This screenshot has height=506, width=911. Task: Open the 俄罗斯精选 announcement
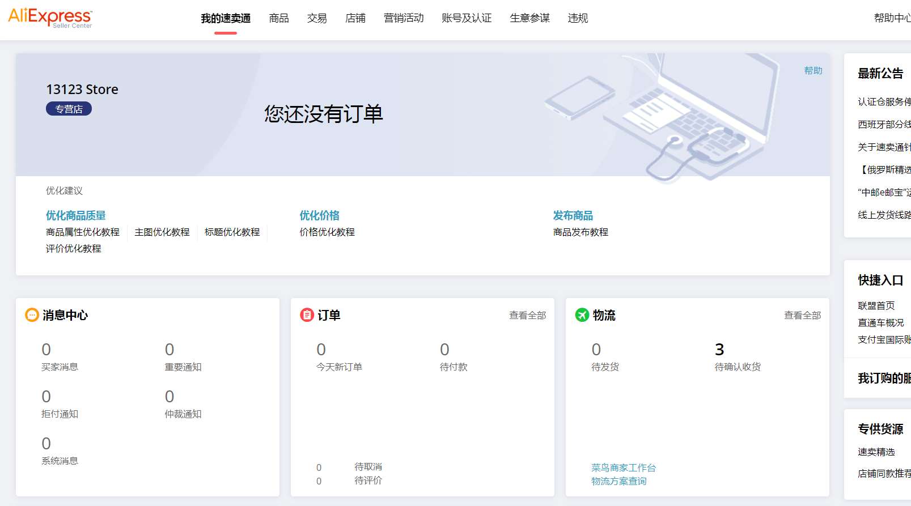click(x=884, y=169)
